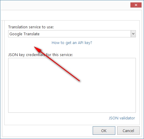Screen dimensions: 144x139
Task: Confirm settings with the OK button
Action: click(104, 131)
